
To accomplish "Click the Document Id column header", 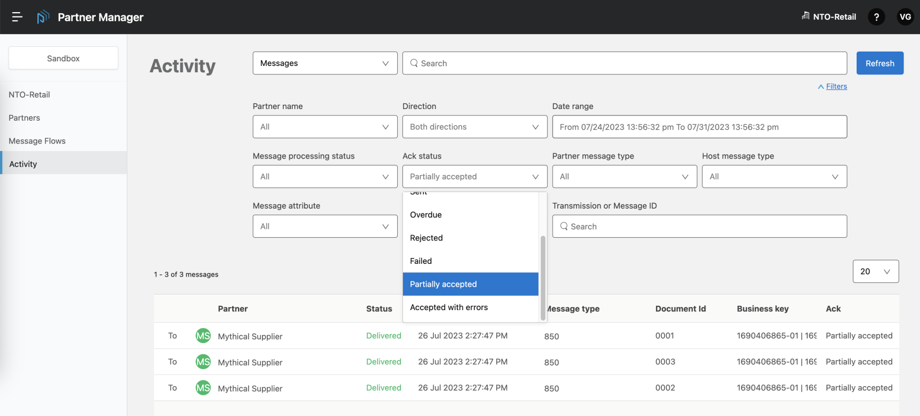I will click(680, 309).
